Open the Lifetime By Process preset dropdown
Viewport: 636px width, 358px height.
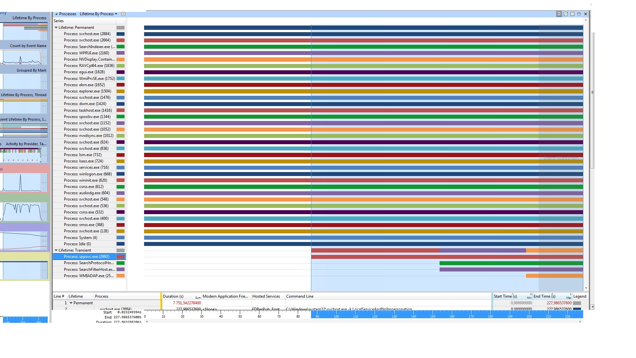[x=116, y=14]
